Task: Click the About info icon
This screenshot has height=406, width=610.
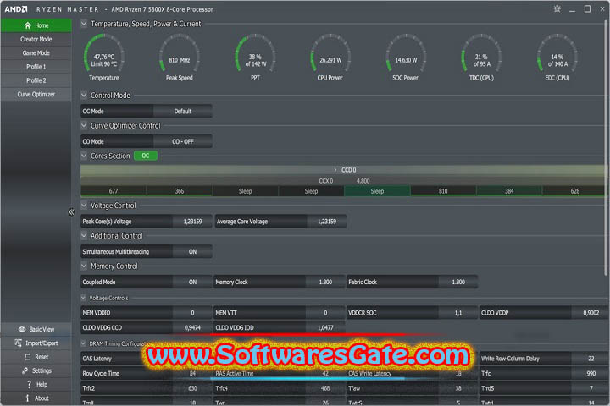Action: pos(27,398)
